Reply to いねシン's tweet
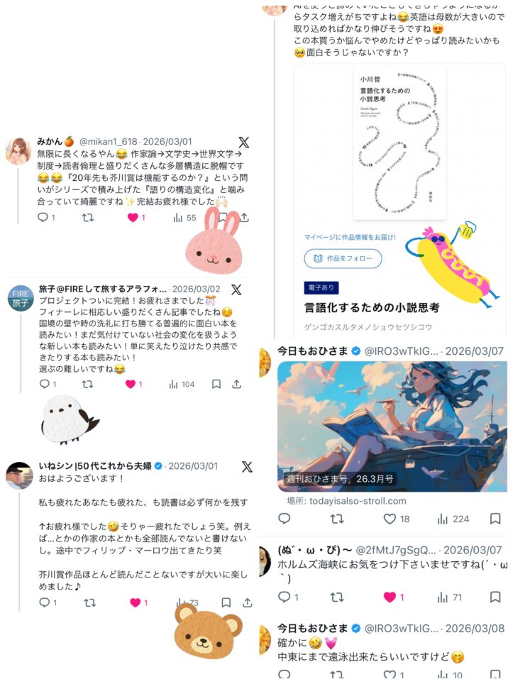 click(x=44, y=602)
